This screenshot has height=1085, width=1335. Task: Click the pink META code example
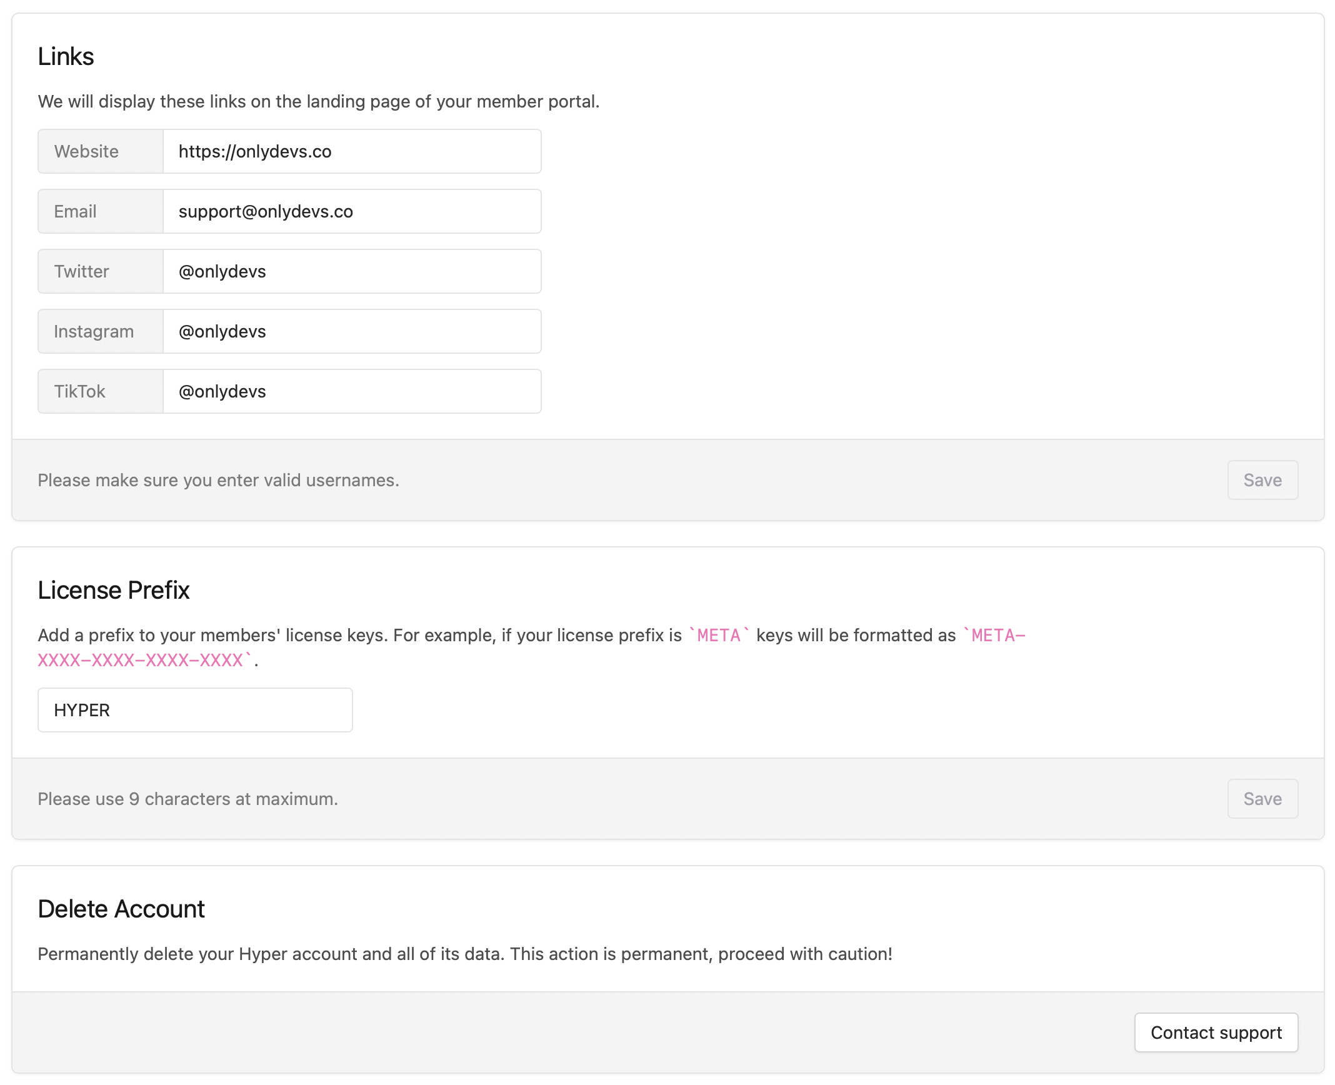(718, 636)
